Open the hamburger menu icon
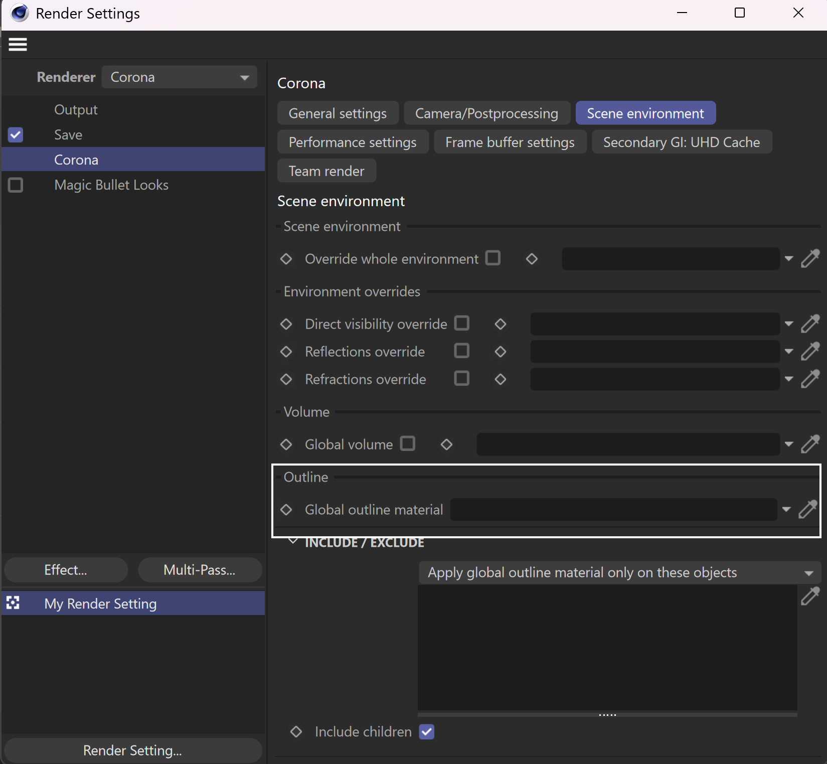827x764 pixels. (18, 45)
